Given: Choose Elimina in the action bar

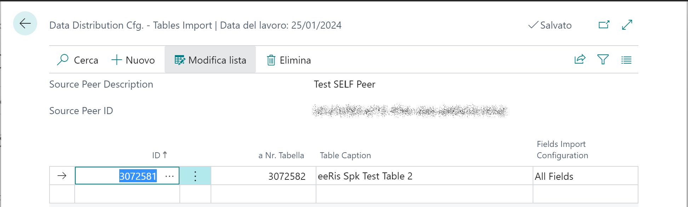Looking at the screenshot, I should point(289,60).
